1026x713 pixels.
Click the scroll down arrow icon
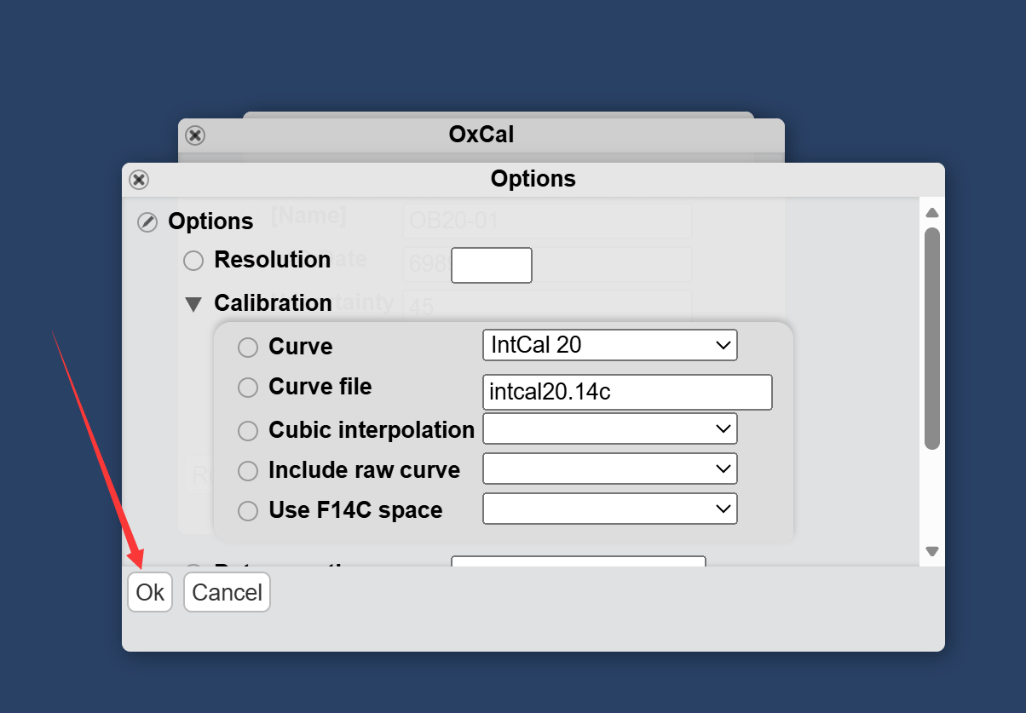point(931,551)
